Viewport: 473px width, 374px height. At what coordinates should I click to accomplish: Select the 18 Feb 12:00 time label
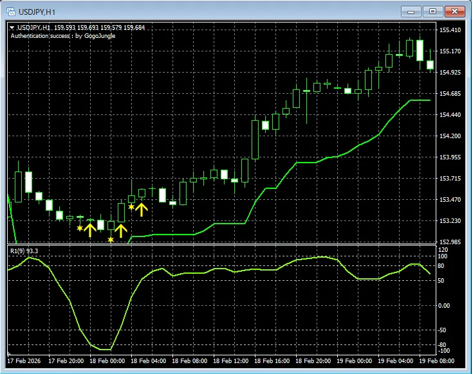[x=232, y=361]
